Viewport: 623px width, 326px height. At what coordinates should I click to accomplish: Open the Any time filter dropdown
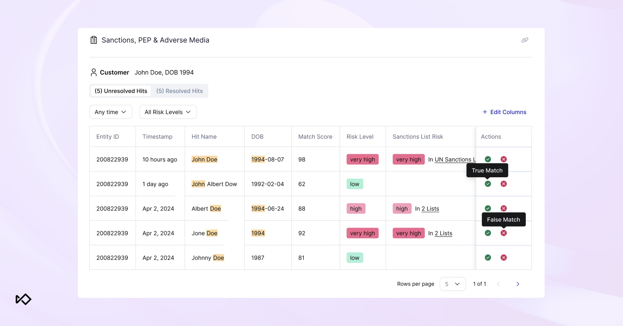[111, 112]
